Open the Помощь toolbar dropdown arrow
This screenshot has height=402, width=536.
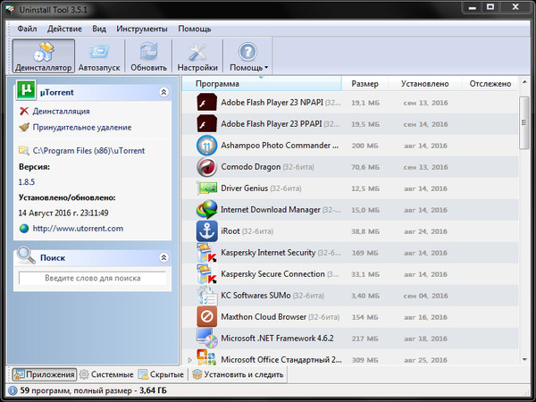pyautogui.click(x=266, y=68)
